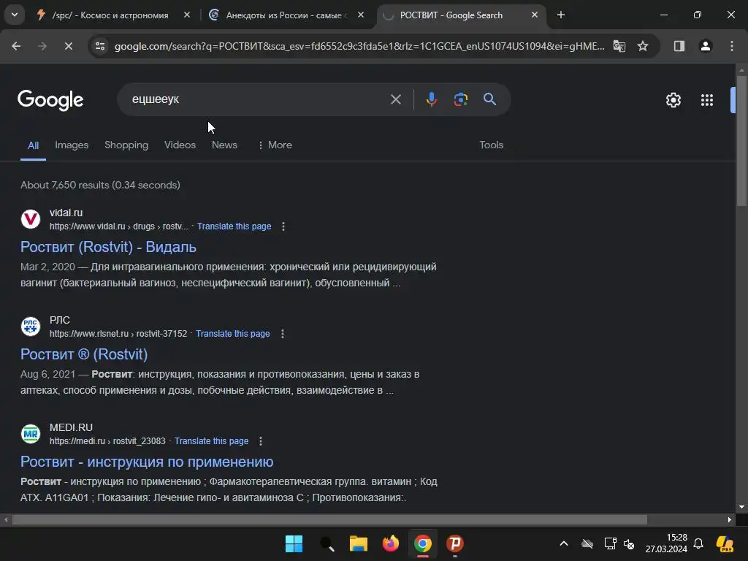Click the muted volume tray icon
This screenshot has width=748, height=561.
click(x=629, y=543)
